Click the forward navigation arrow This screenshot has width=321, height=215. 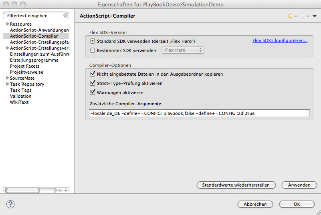click(x=303, y=16)
